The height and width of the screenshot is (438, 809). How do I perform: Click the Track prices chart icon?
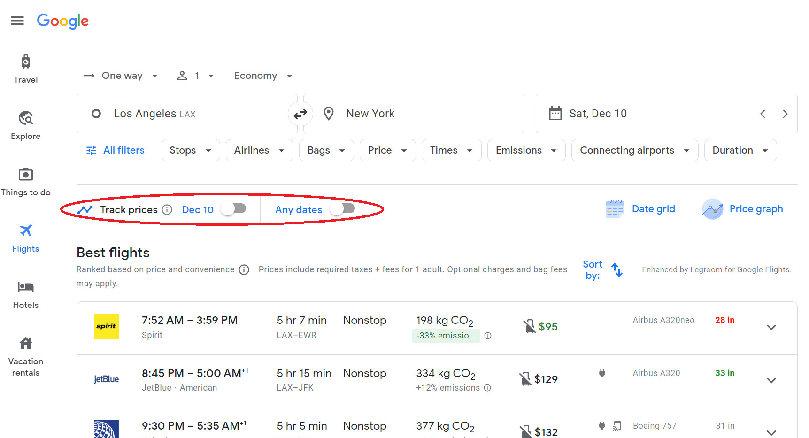(x=85, y=210)
